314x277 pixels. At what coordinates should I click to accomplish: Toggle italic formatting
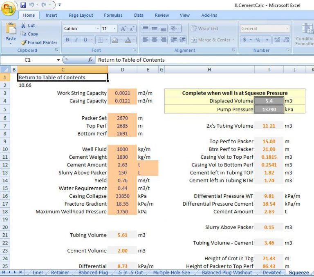(76, 40)
